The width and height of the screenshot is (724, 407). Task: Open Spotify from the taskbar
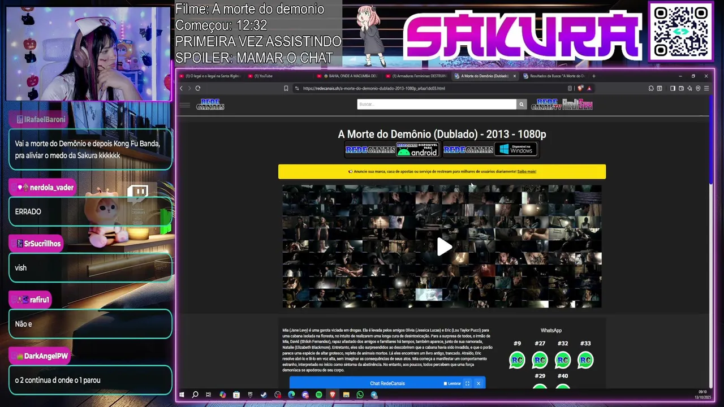(319, 395)
